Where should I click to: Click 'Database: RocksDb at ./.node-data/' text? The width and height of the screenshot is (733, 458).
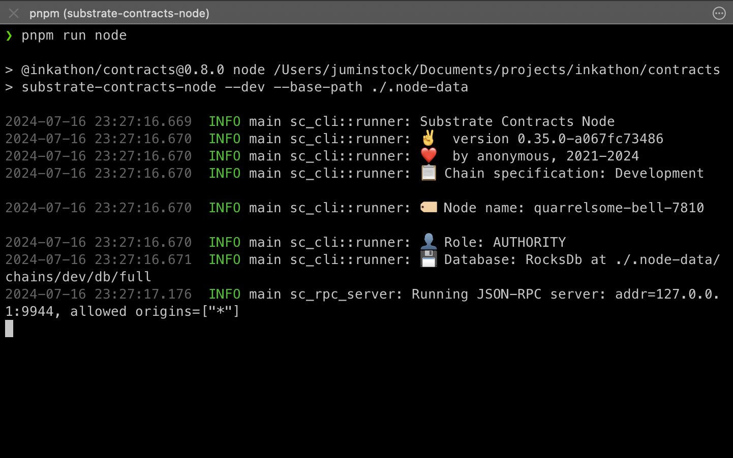pyautogui.click(x=582, y=259)
